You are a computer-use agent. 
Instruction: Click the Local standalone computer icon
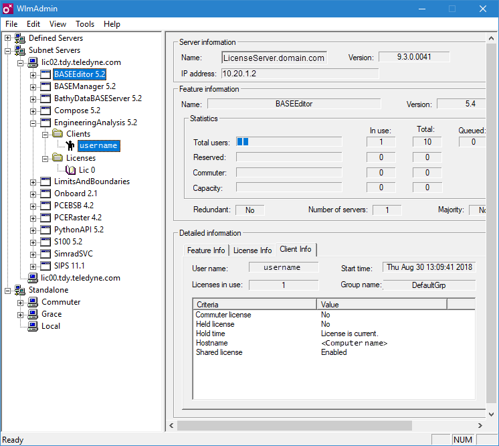pyautogui.click(x=33, y=326)
